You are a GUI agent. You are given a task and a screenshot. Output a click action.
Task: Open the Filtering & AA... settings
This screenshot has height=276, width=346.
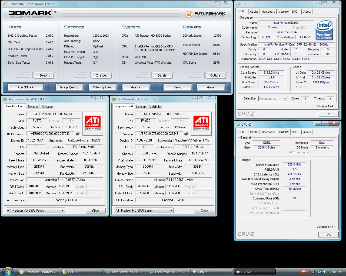tap(104, 87)
